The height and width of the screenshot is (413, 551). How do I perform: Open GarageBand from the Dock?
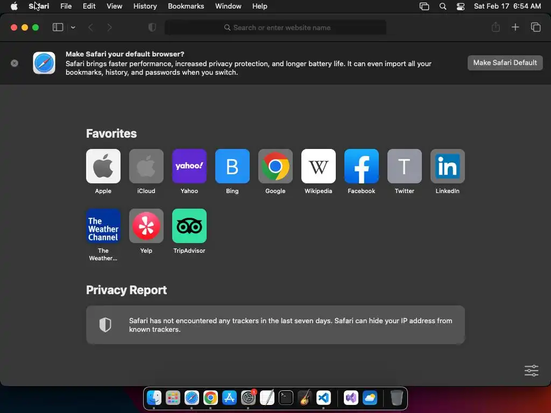click(305, 398)
